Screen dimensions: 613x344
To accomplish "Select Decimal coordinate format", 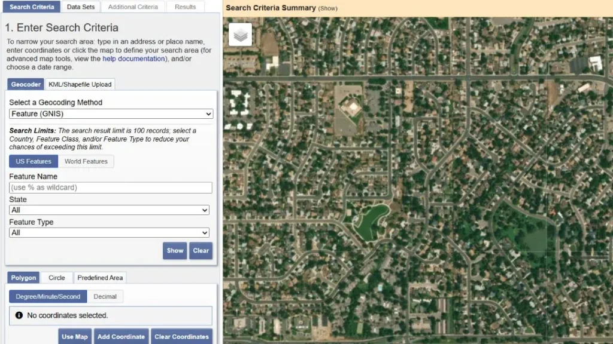I will 105,296.
